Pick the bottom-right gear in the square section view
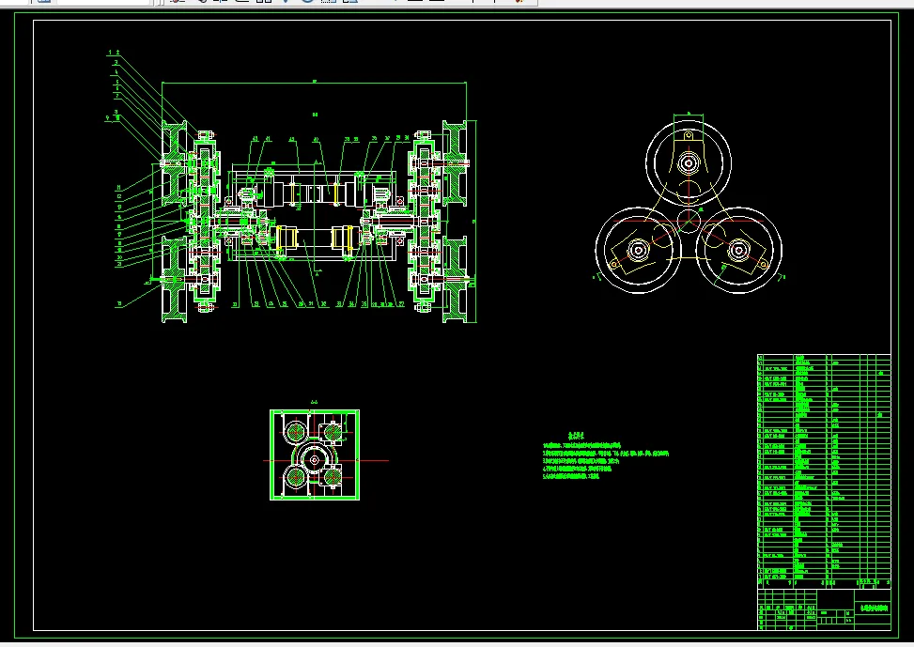 [x=333, y=477]
